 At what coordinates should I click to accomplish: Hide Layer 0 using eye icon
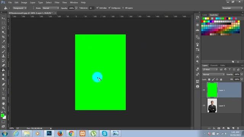coord(204,105)
